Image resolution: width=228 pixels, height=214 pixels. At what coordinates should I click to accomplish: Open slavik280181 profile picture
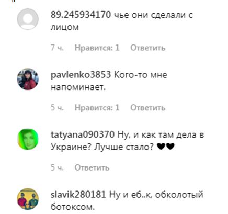[x=28, y=199]
